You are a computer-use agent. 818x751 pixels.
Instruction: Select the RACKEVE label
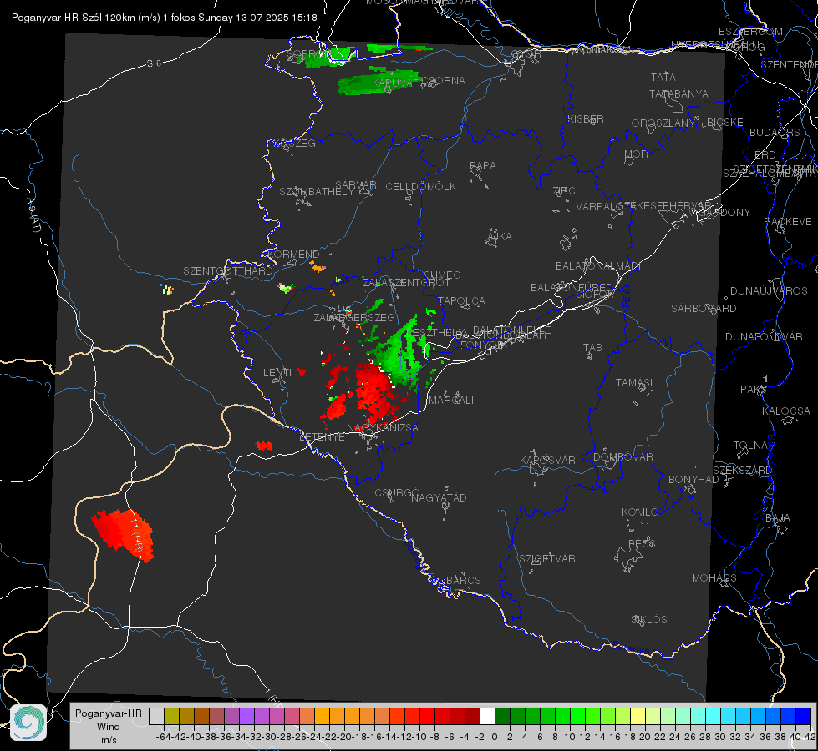pyautogui.click(x=788, y=222)
